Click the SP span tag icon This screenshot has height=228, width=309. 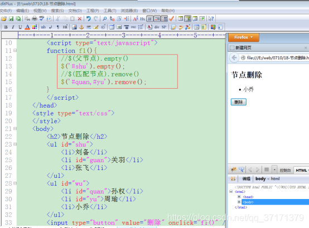[x=164, y=27]
